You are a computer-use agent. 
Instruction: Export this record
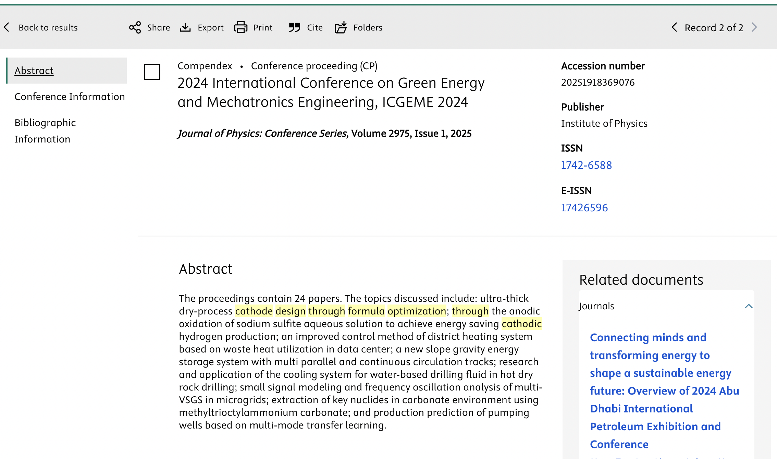tap(201, 27)
